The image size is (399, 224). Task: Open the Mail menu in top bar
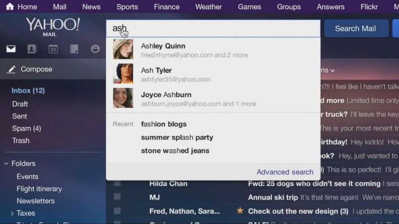(60, 7)
